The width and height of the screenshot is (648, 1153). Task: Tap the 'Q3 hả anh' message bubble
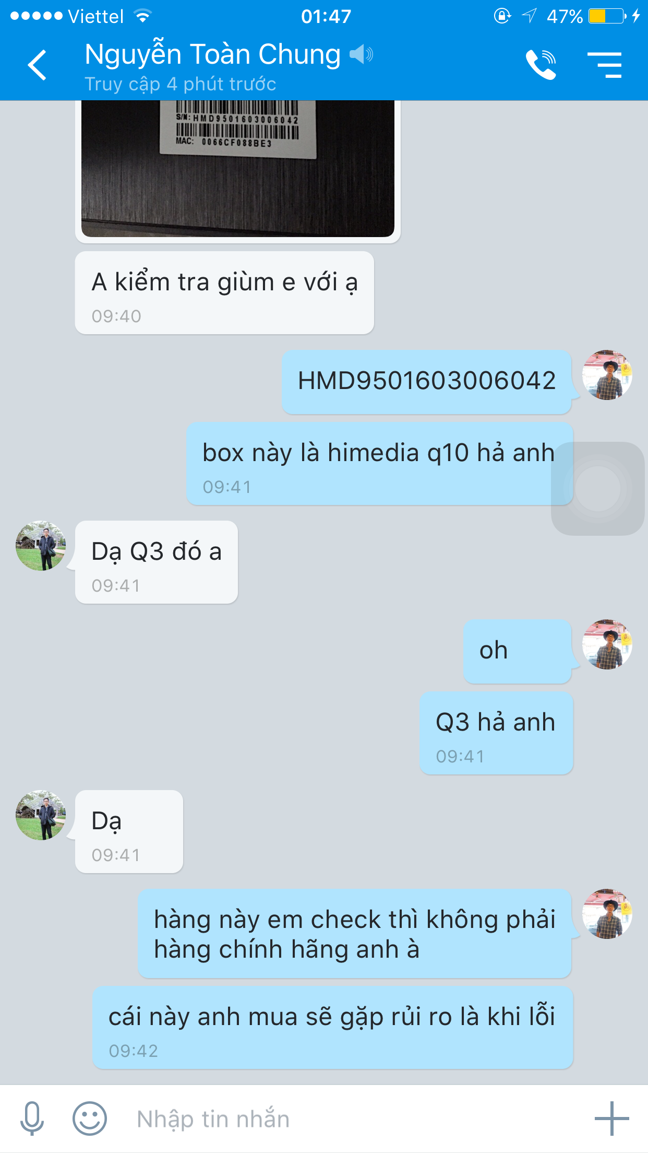[x=496, y=733]
